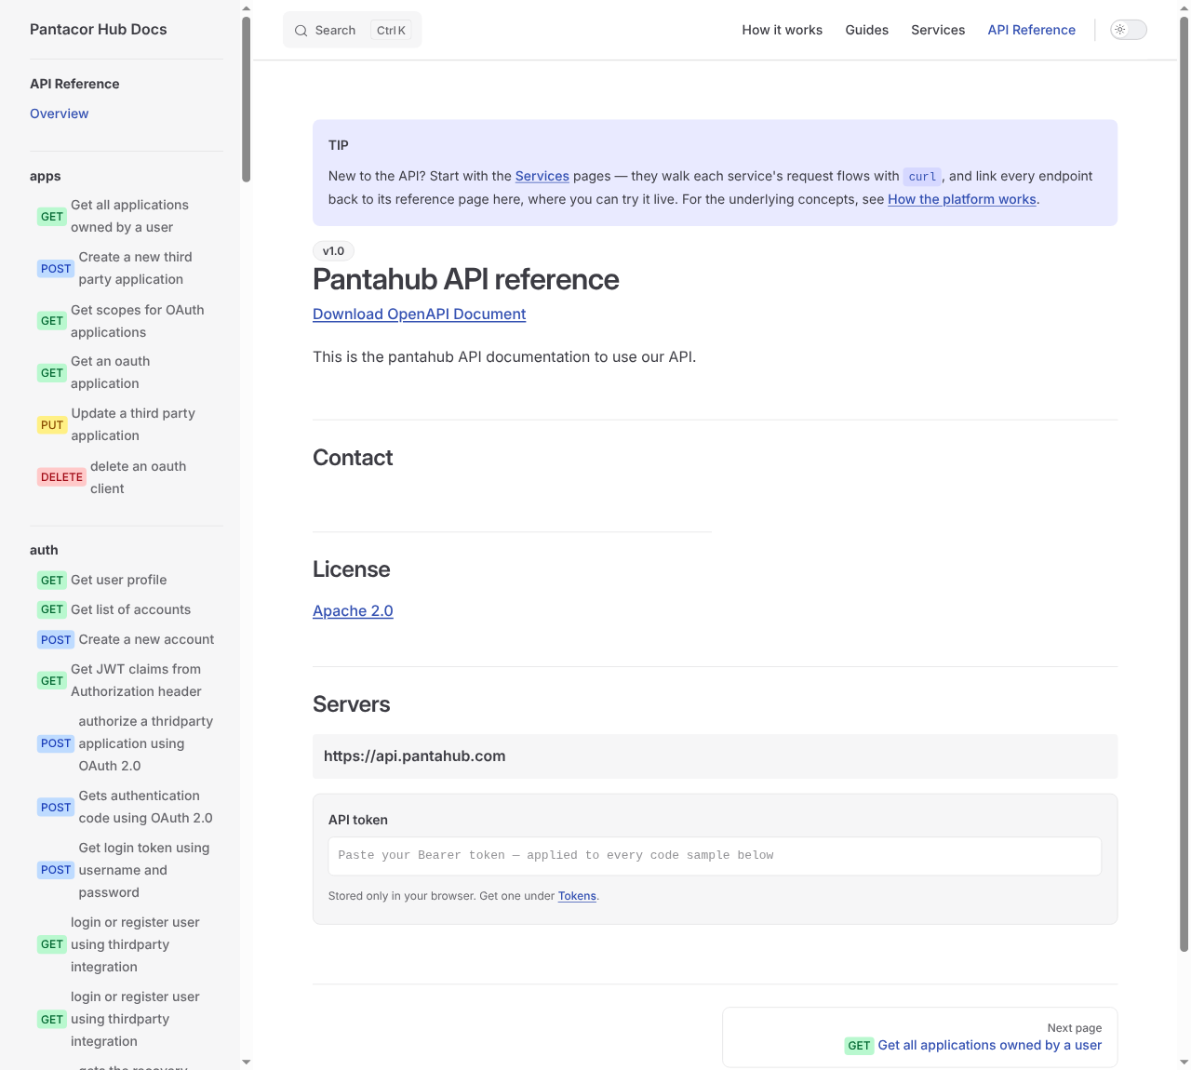The height and width of the screenshot is (1070, 1191).
Task: Click the sidebar scrollbar thumb
Action: click(246, 99)
